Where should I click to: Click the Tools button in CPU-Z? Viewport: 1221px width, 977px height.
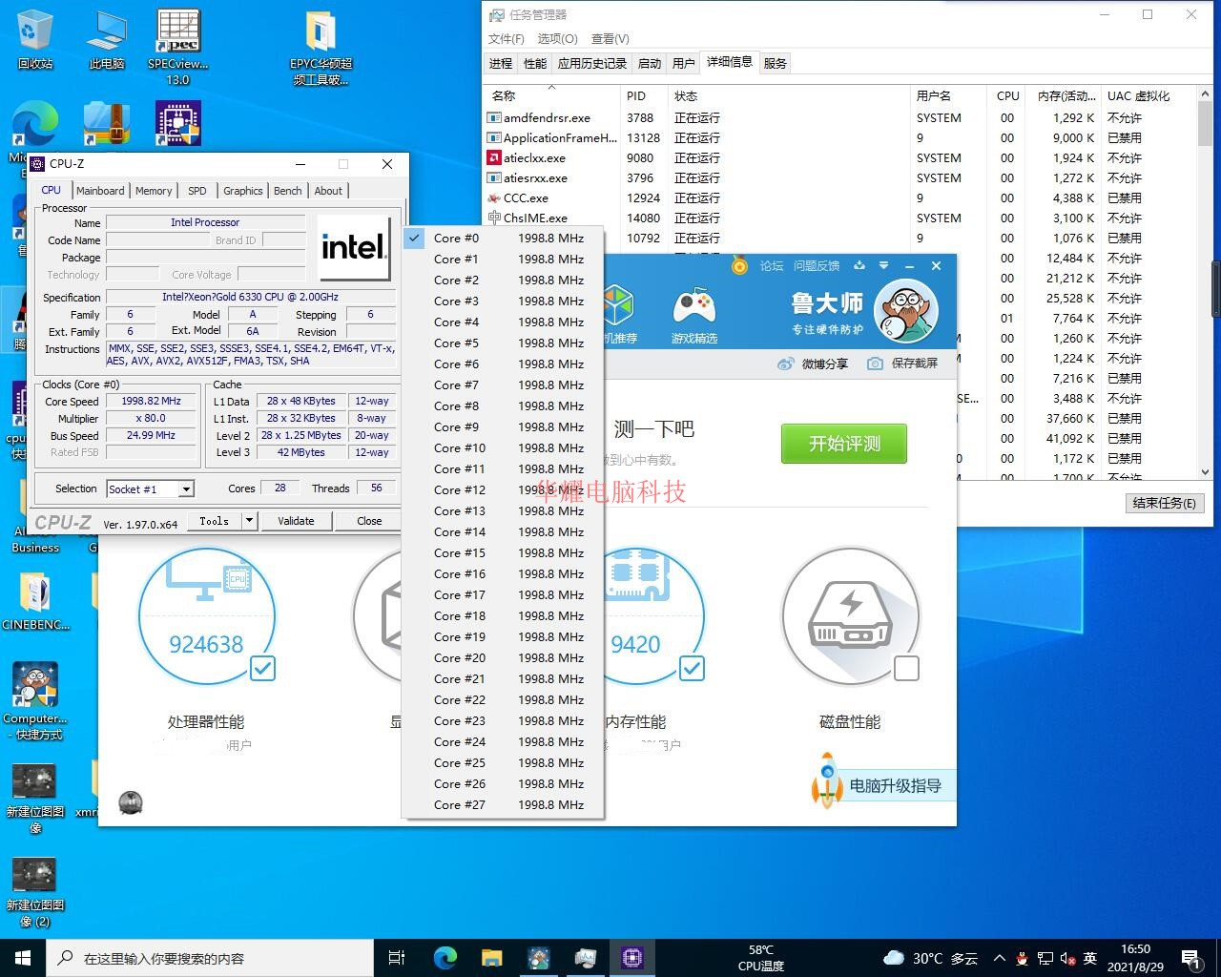click(215, 521)
